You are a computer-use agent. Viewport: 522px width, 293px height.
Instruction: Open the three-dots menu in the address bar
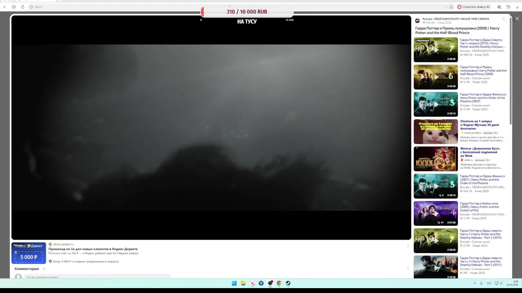point(445,7)
